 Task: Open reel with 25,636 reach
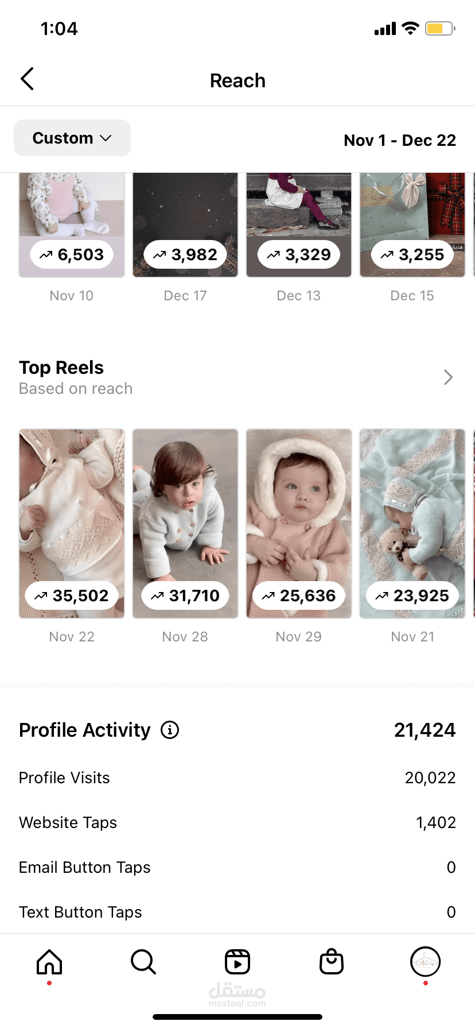(299, 523)
